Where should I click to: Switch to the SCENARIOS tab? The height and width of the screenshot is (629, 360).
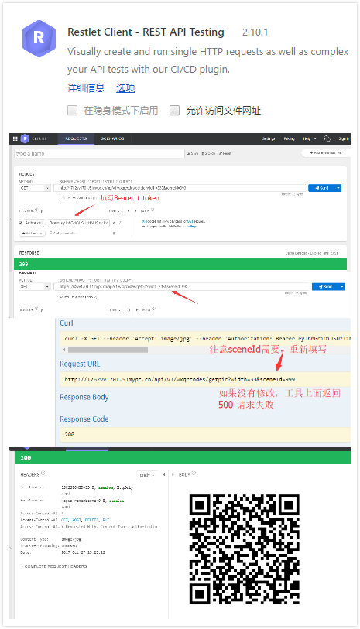[x=112, y=138]
